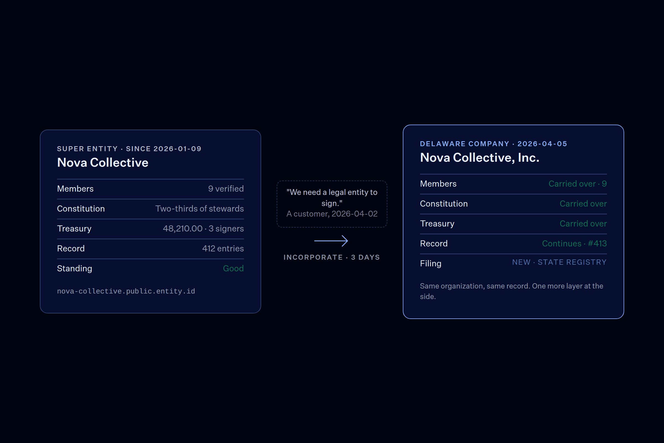The height and width of the screenshot is (443, 664).
Task: Click the 'We need a legal entity to sign.' quote
Action: (332, 197)
